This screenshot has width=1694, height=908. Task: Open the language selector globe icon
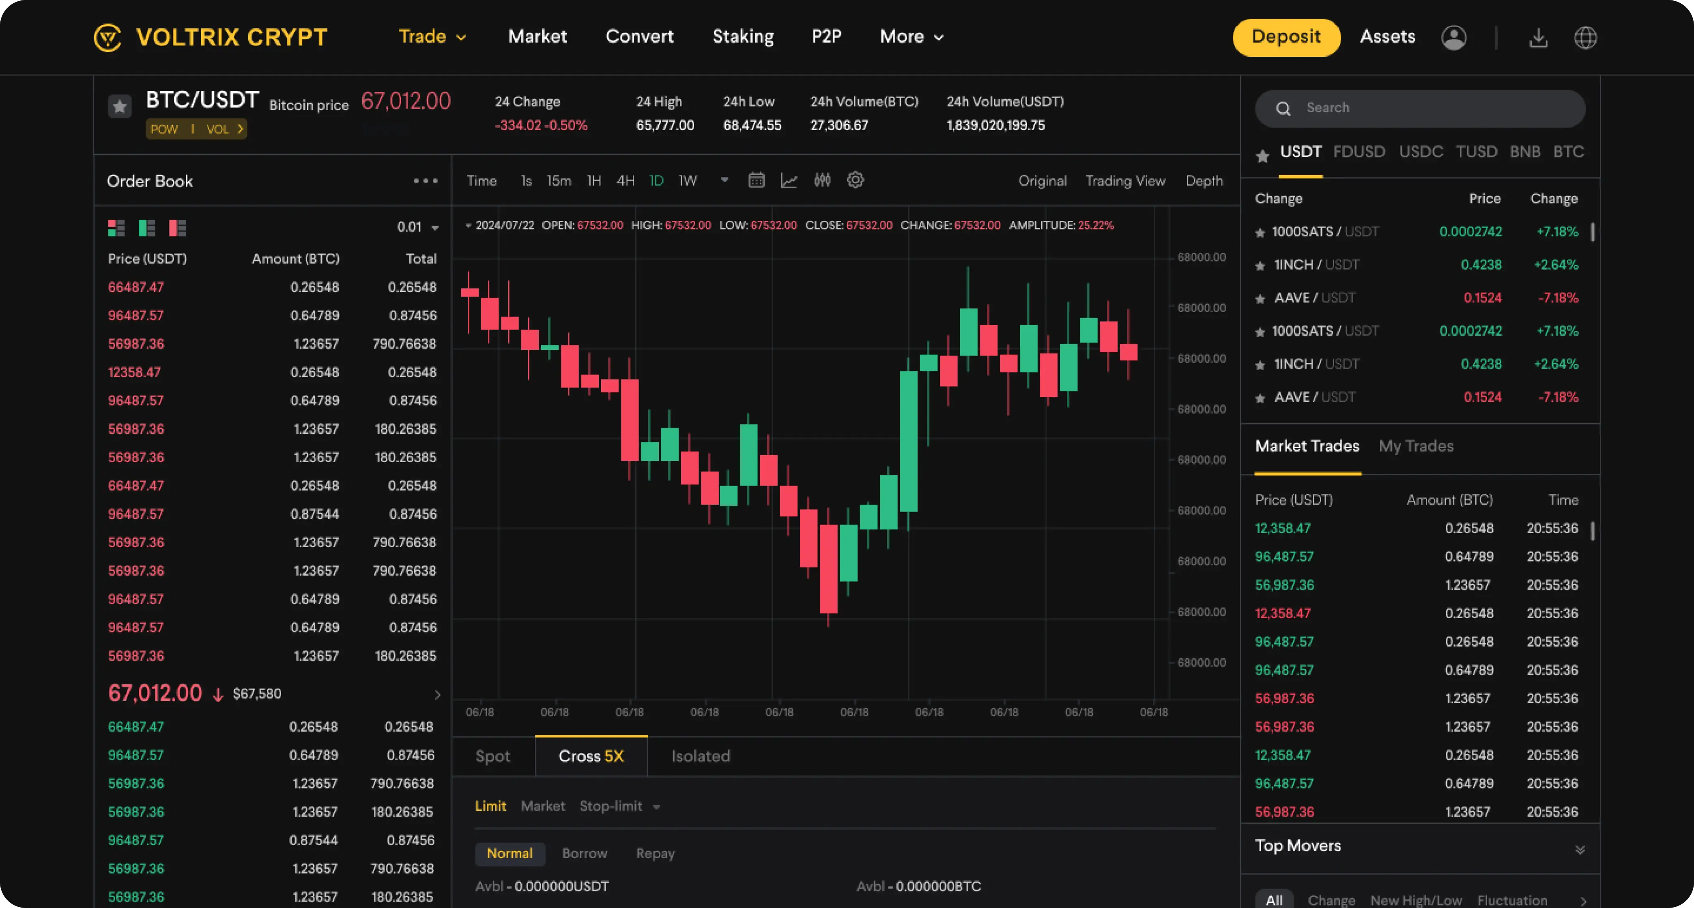click(1586, 37)
